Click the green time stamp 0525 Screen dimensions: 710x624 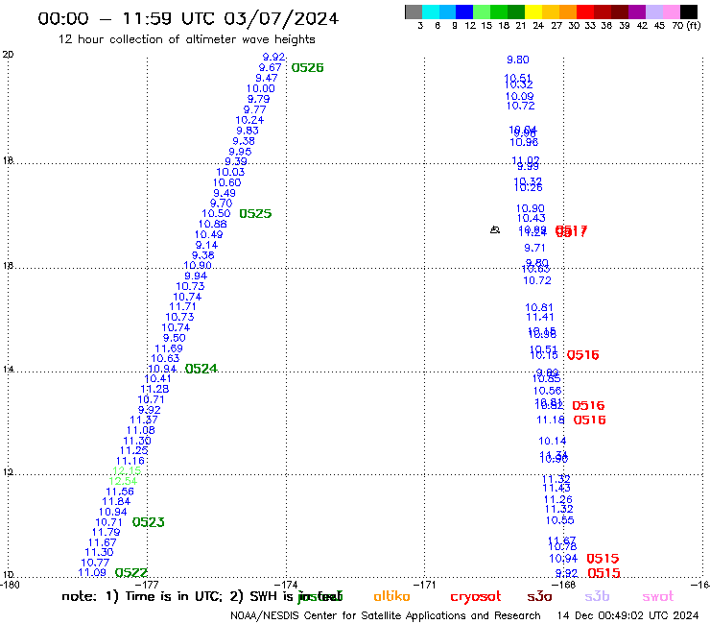pos(255,214)
